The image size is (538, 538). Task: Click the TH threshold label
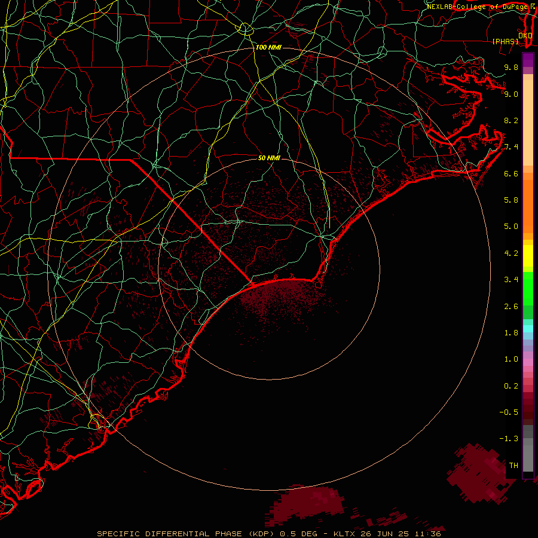tap(513, 465)
